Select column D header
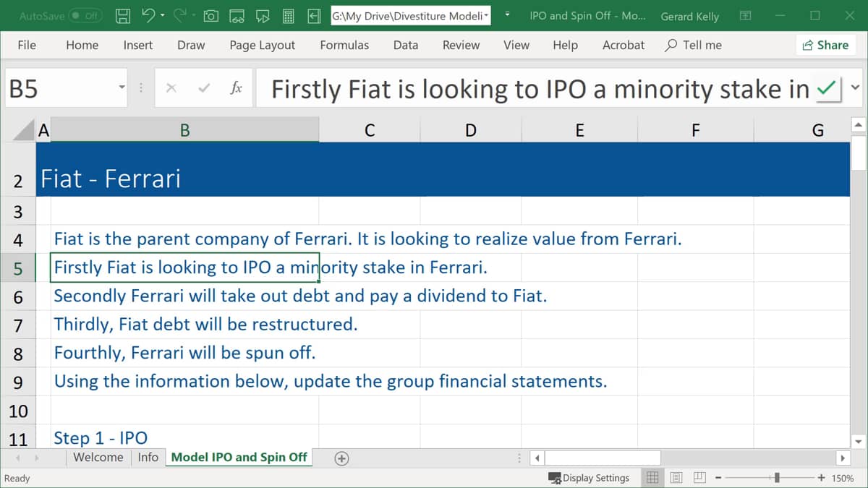 click(x=470, y=130)
